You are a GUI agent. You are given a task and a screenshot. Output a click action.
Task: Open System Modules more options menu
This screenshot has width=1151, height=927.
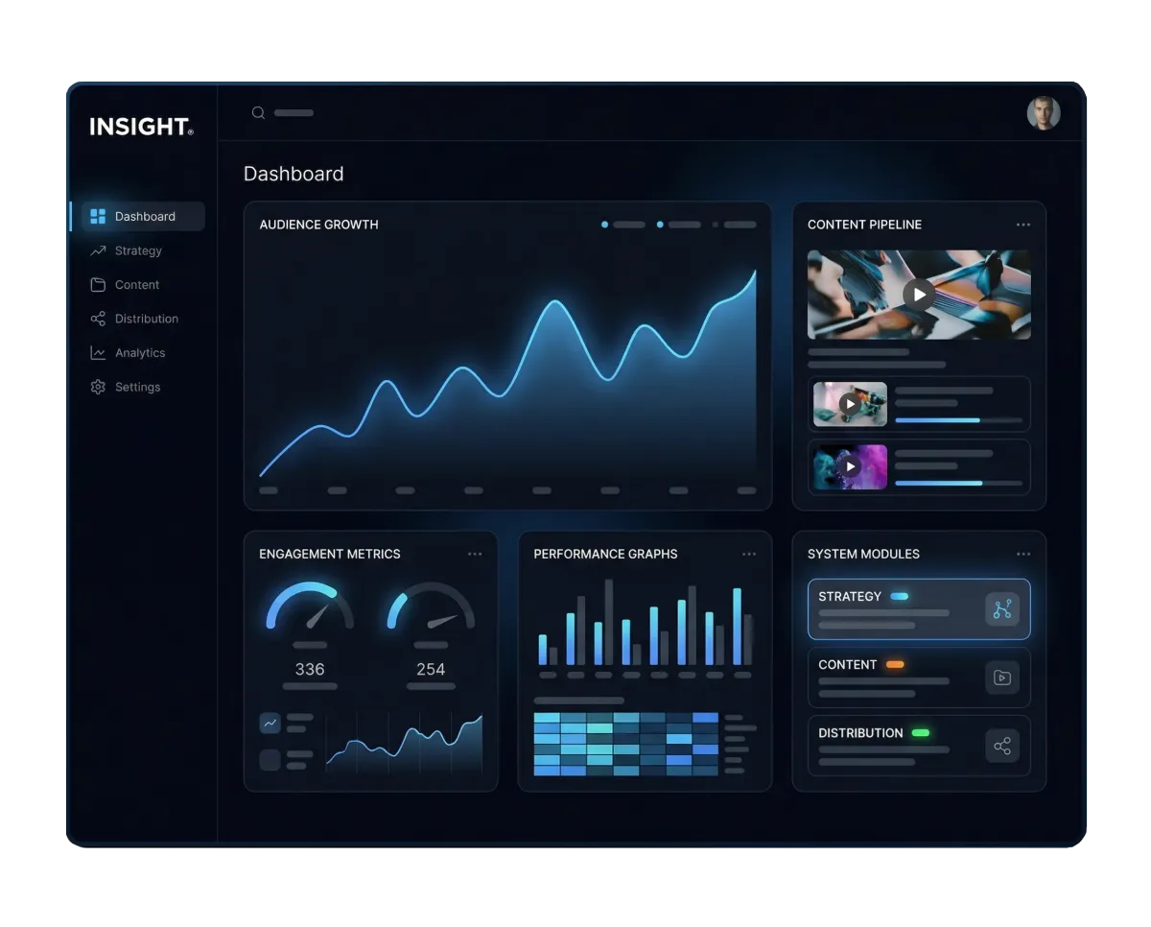pyautogui.click(x=1023, y=554)
